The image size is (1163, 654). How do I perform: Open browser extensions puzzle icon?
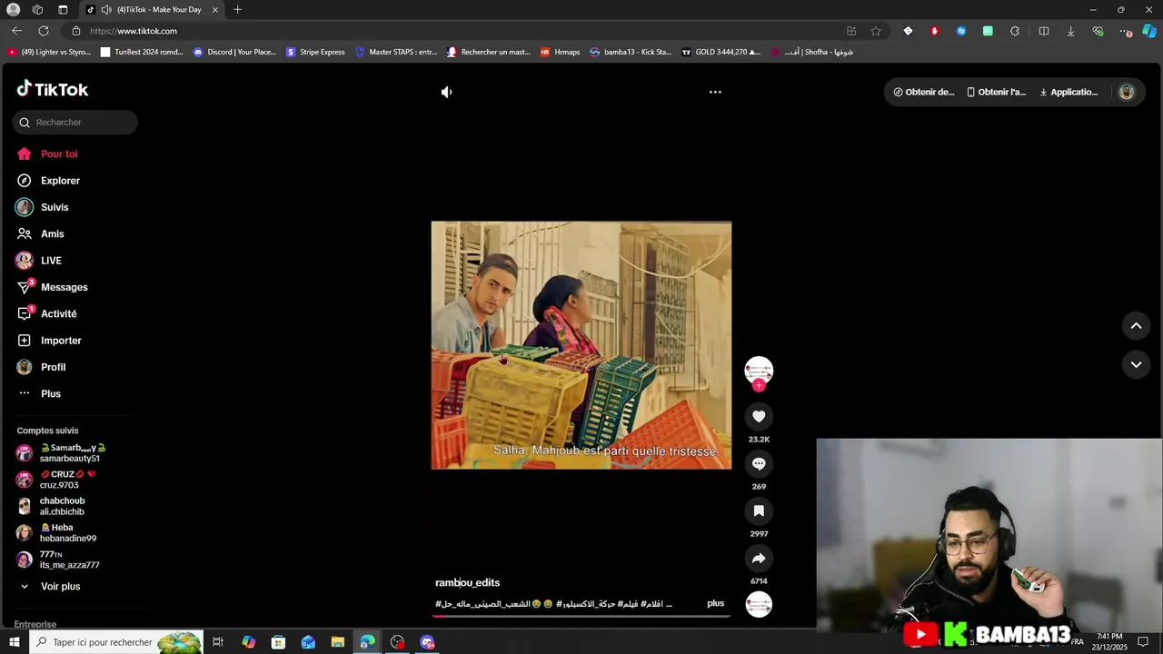[x=1015, y=31]
